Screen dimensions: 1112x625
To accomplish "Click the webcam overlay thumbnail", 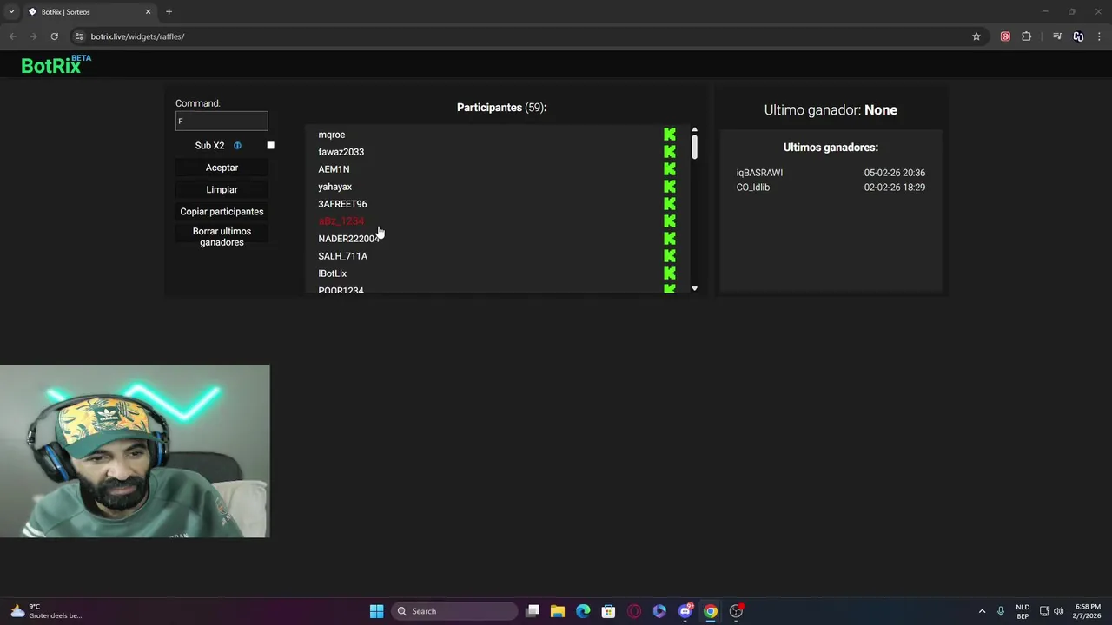I will coord(135,451).
